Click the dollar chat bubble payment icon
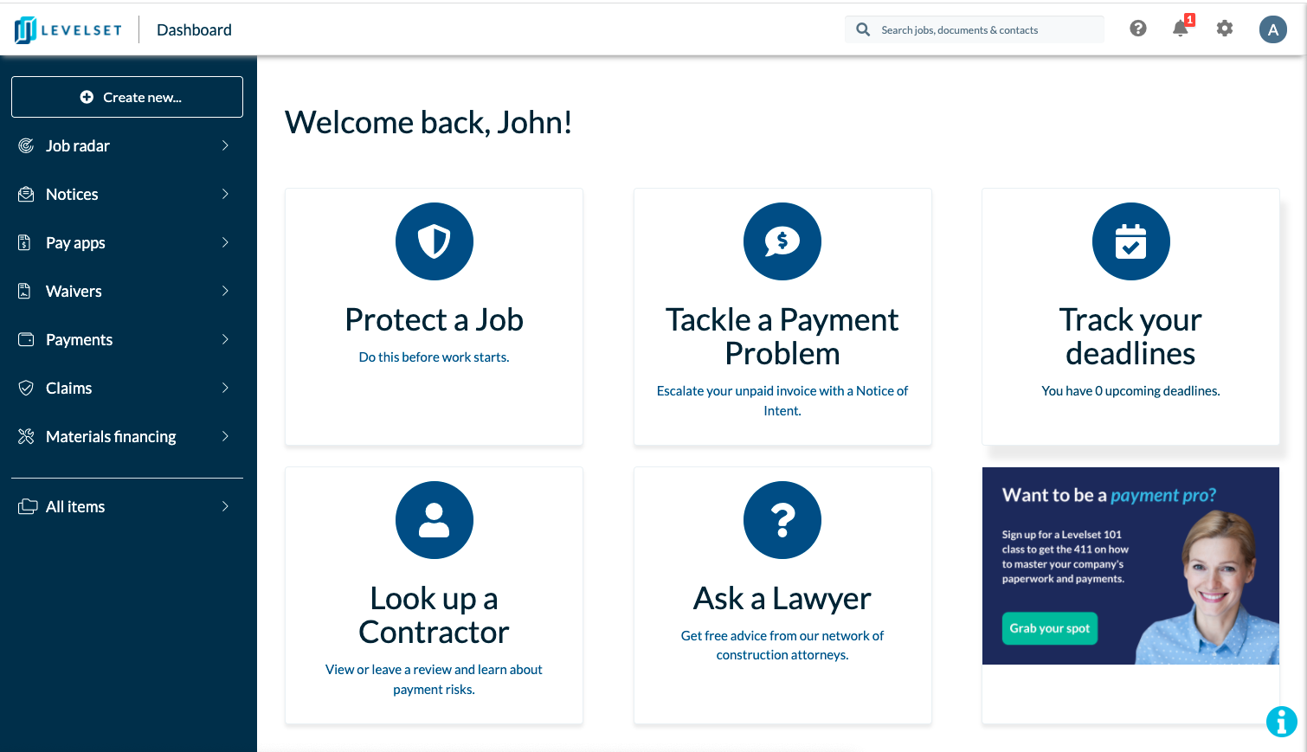1307x752 pixels. (x=782, y=241)
